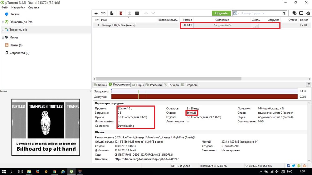Open preferences via the gear icon
Image resolution: width=312 pixels, height=175 pixels.
click(x=308, y=13)
